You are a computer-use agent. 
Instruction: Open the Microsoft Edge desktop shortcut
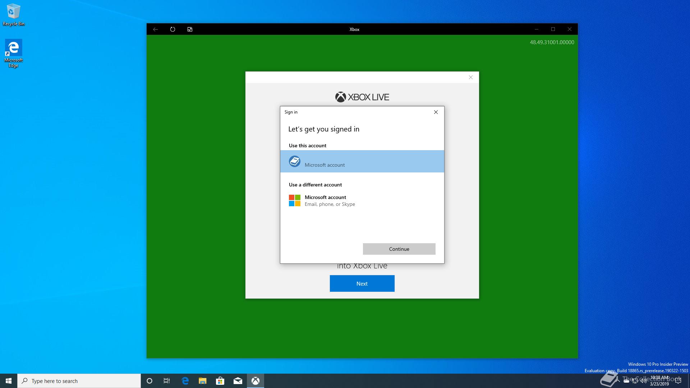[13, 53]
